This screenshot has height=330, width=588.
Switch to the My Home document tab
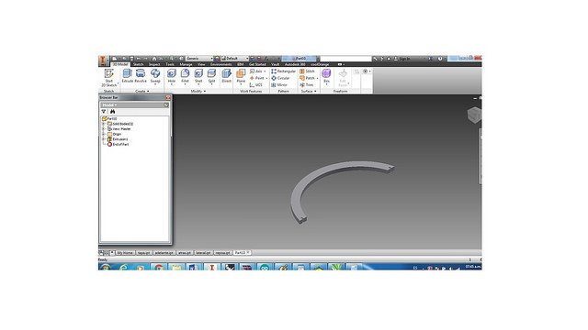125,253
